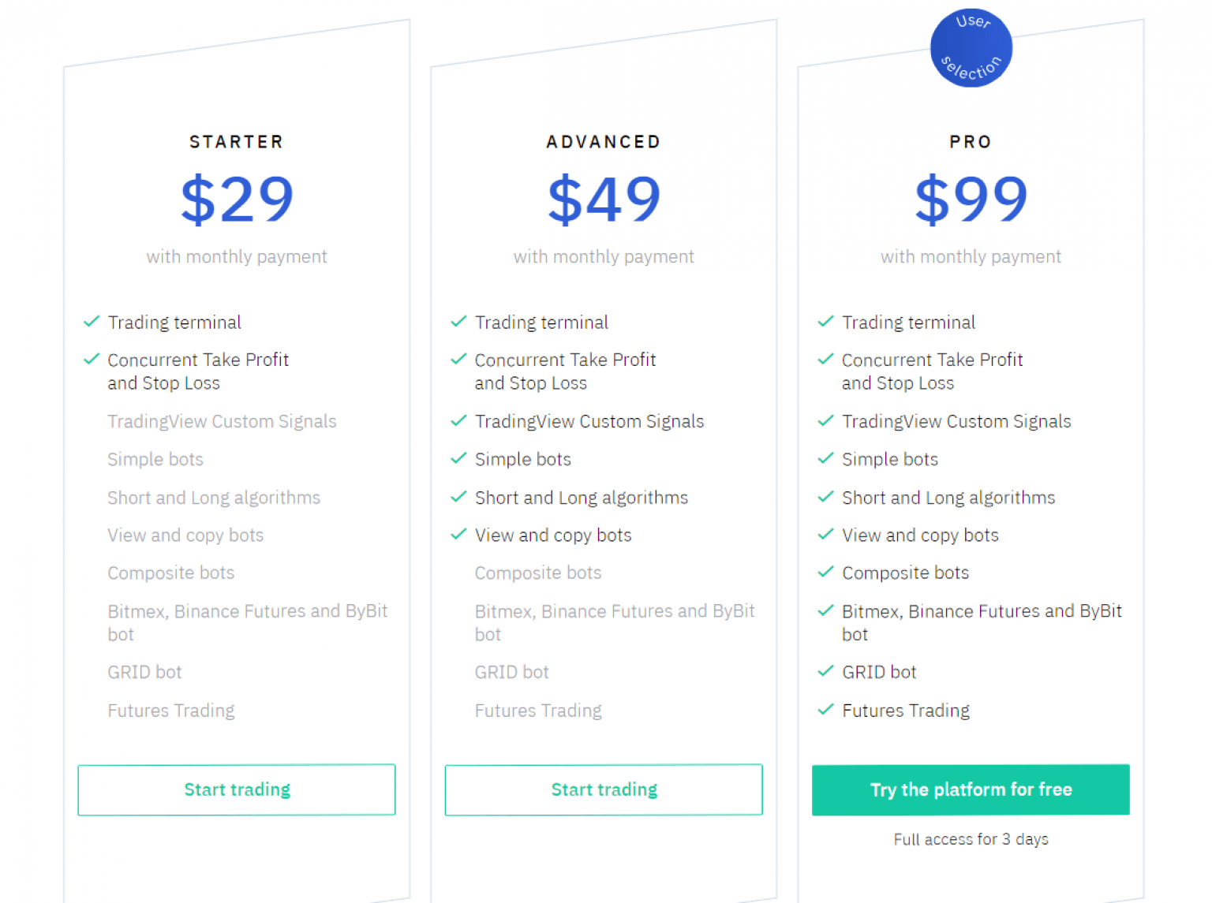
Task: Click Try the platform for free
Action: coord(971,789)
